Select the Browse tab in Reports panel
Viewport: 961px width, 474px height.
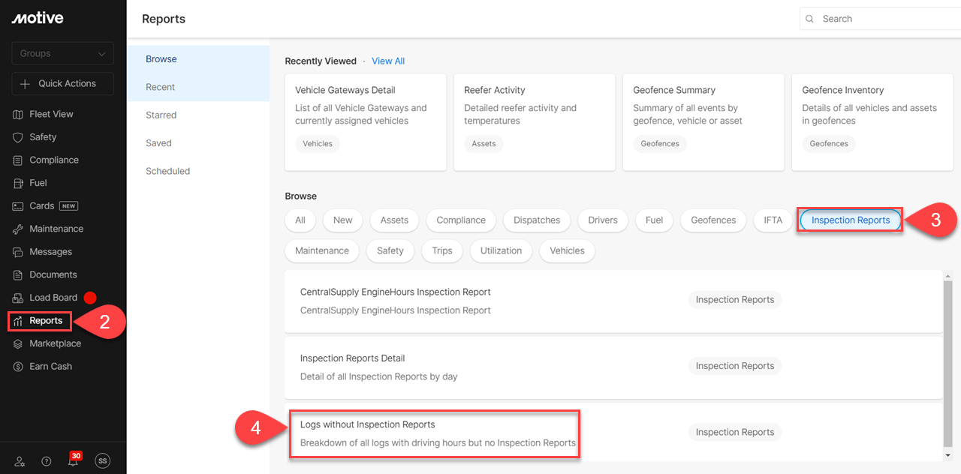(198, 59)
